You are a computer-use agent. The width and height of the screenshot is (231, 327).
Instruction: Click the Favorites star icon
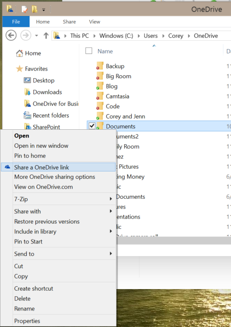pos(19,69)
